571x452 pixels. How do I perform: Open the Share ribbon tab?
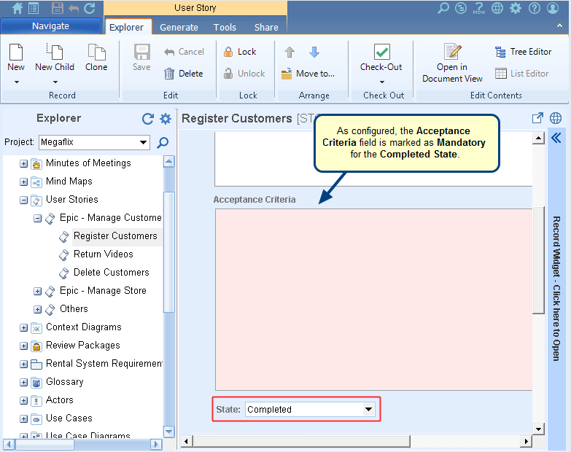[x=266, y=27]
